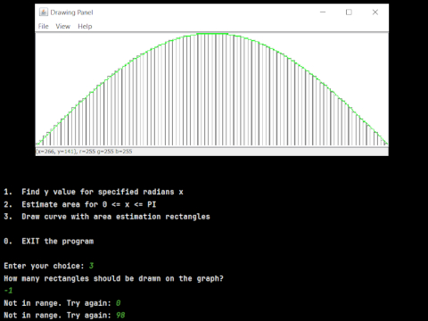The image size is (428, 321).
Task: Open the File menu in Drawing Panel
Action: pyautogui.click(x=43, y=26)
